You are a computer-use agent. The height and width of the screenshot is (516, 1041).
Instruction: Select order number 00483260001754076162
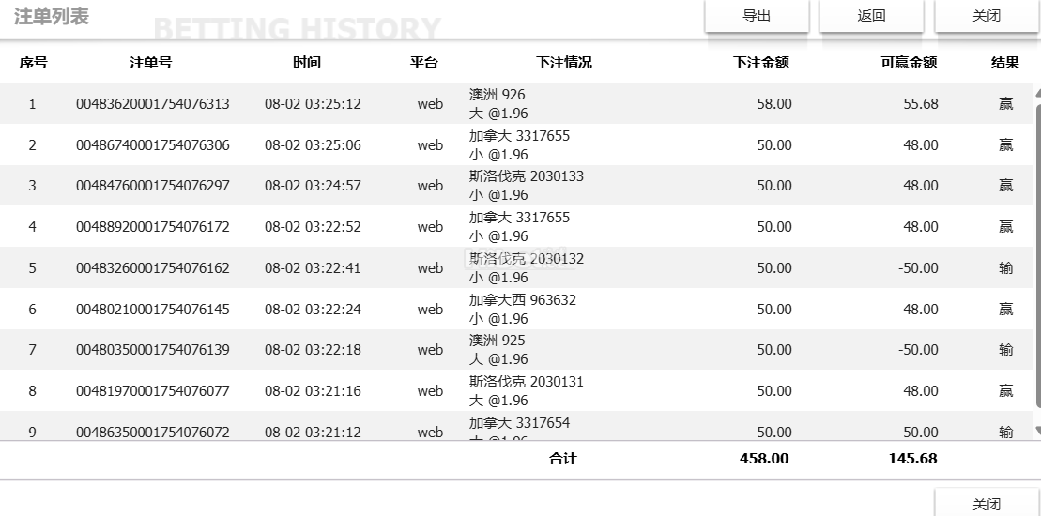click(x=153, y=268)
